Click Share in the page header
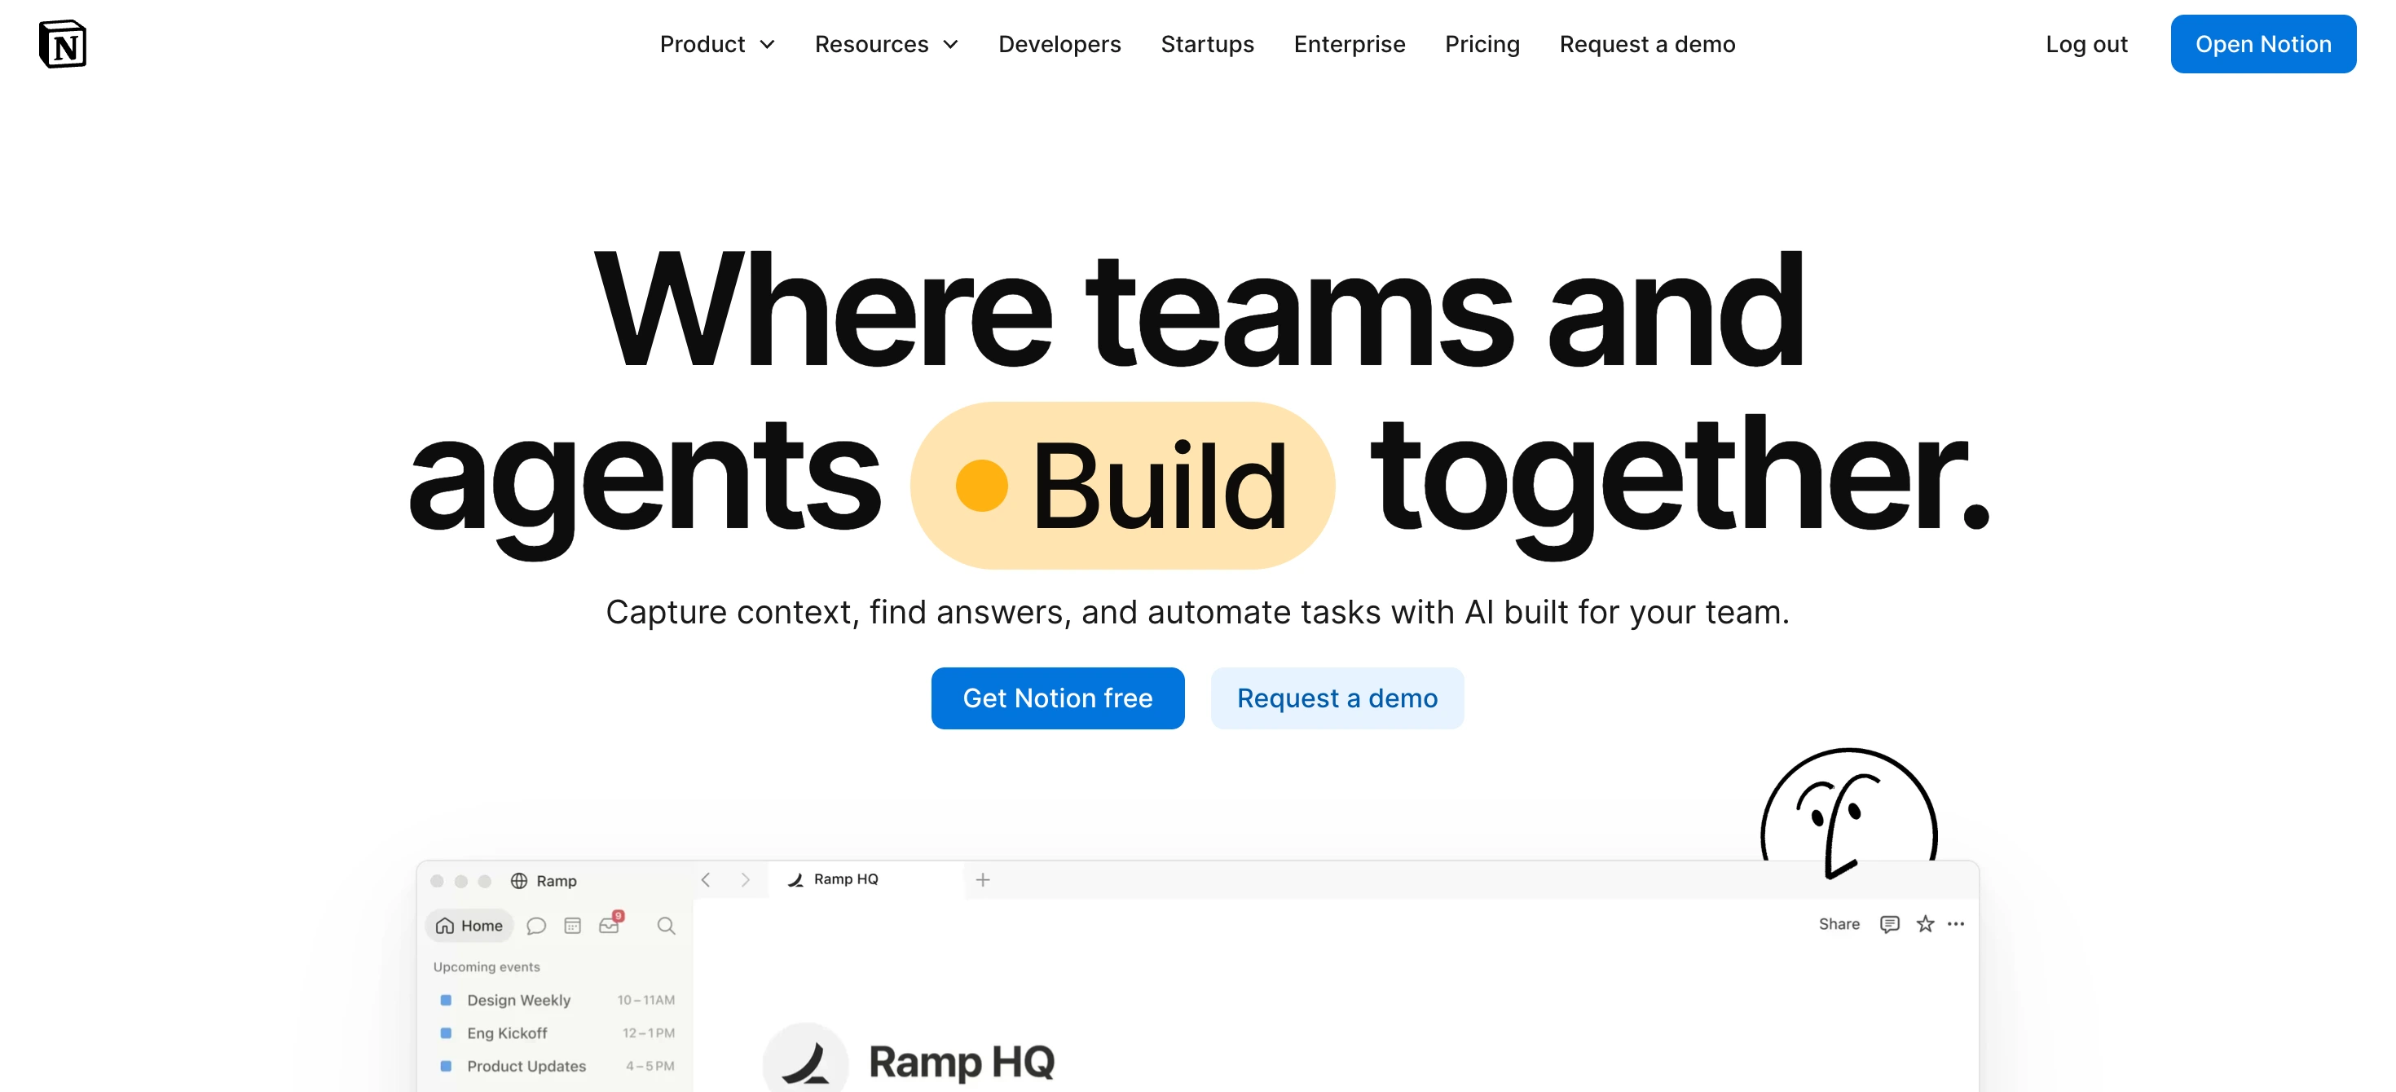 (x=1839, y=923)
